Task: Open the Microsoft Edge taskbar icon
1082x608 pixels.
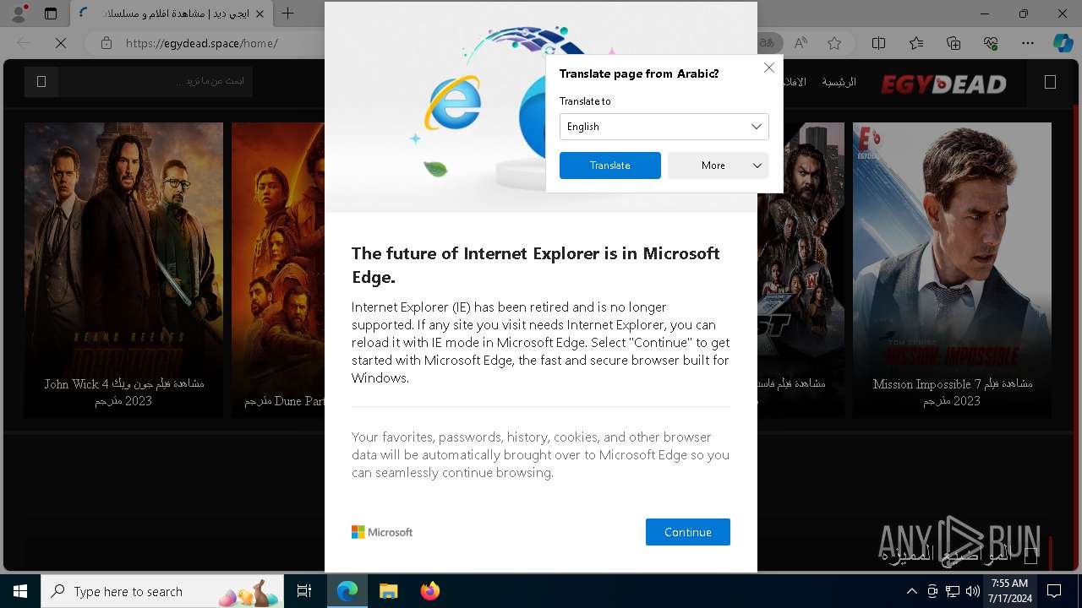Action: coord(347,591)
